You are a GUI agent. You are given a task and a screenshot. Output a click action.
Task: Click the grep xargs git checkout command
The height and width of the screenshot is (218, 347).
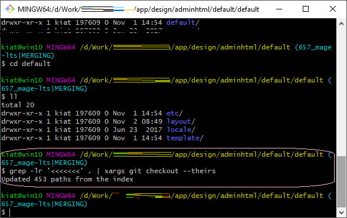click(109, 171)
